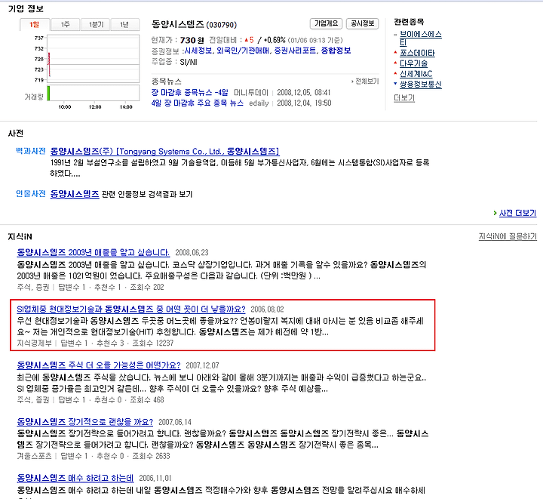Switch to the 1년 chart tab

[x=125, y=24]
